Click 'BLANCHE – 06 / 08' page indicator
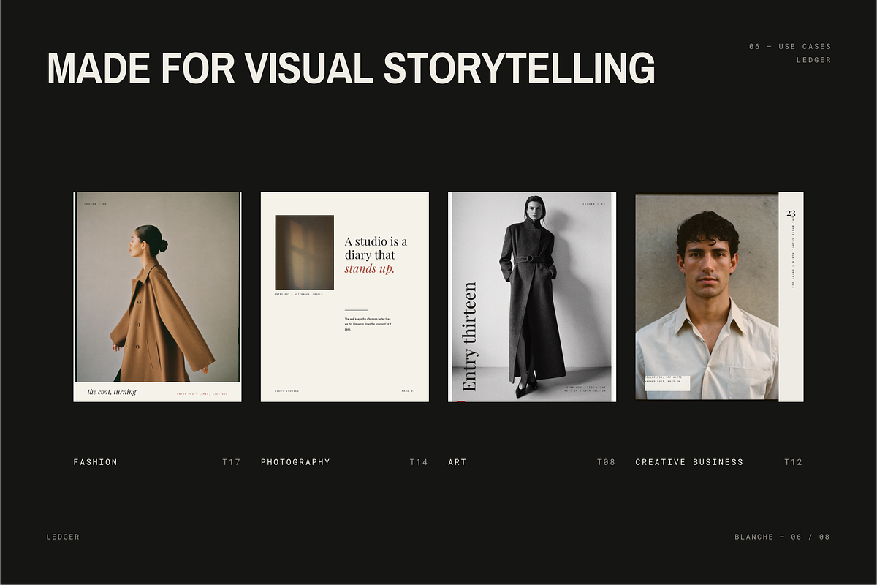The height and width of the screenshot is (585, 877). click(x=782, y=537)
